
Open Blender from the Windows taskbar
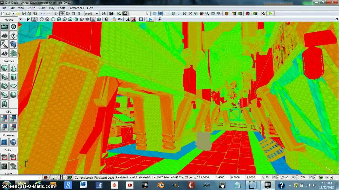tap(160, 185)
